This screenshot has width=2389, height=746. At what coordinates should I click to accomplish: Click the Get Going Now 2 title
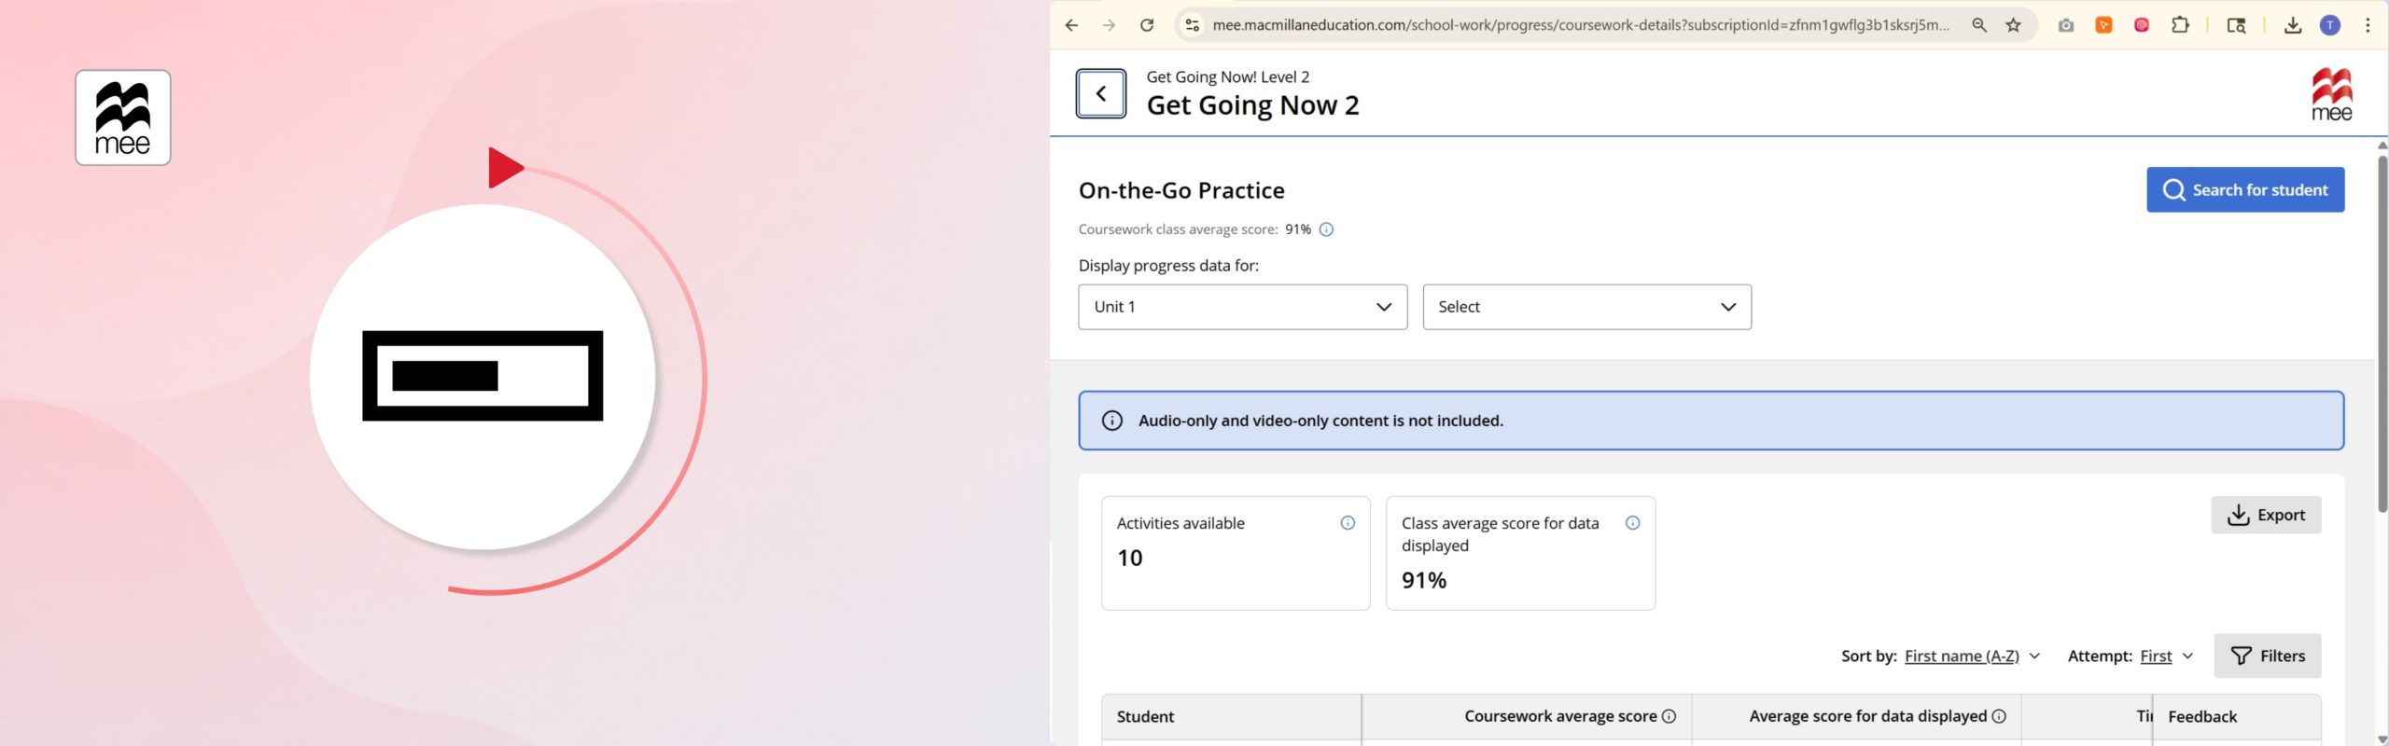pos(1252,105)
